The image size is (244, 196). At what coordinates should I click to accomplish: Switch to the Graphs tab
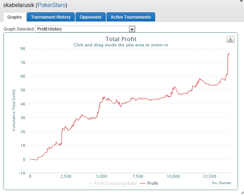click(14, 17)
